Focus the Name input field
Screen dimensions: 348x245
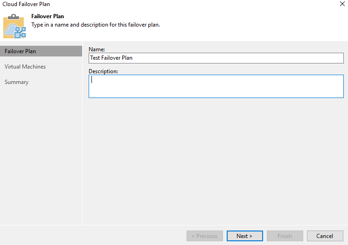pos(216,58)
